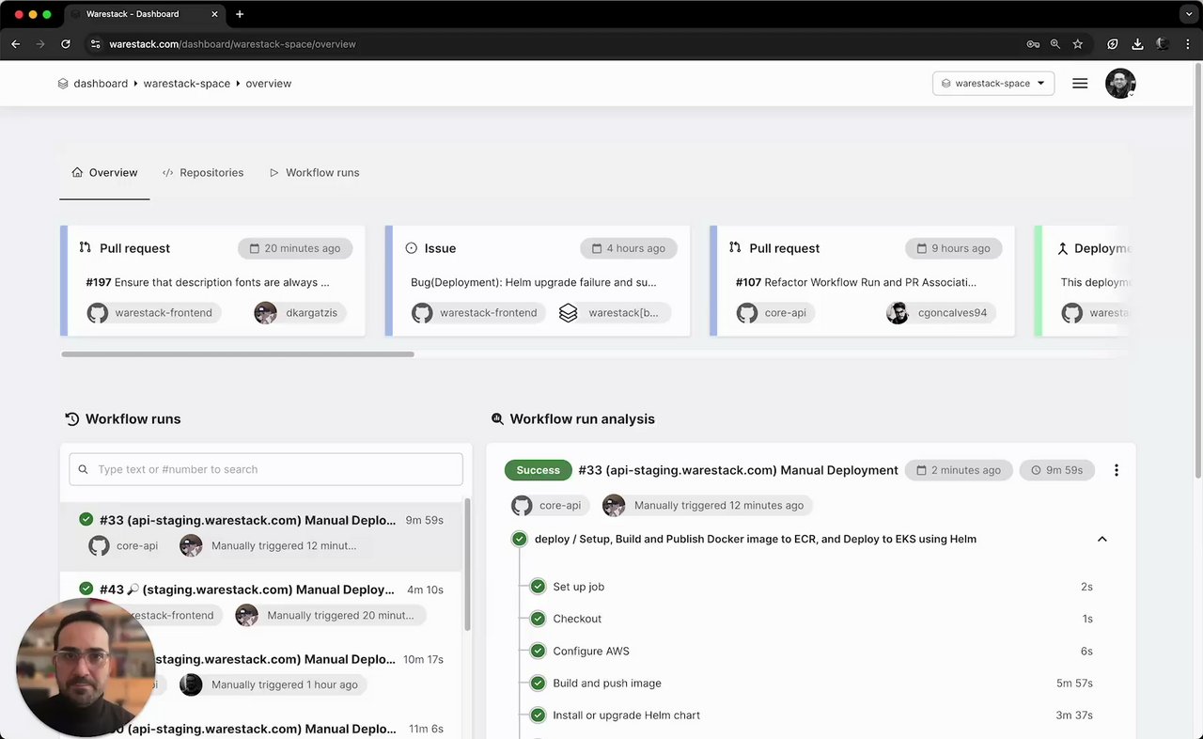Viewport: 1203px width, 739px height.
Task: Switch to the Overview tab
Action: pos(104,173)
